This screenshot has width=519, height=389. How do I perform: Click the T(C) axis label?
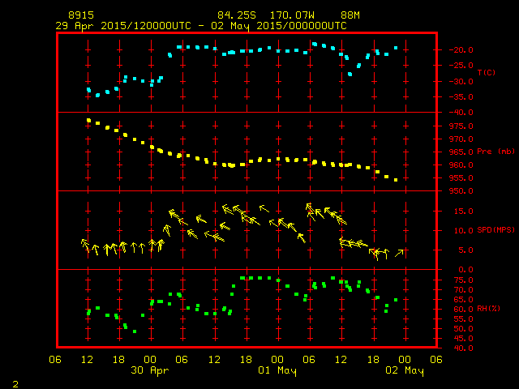487,72
